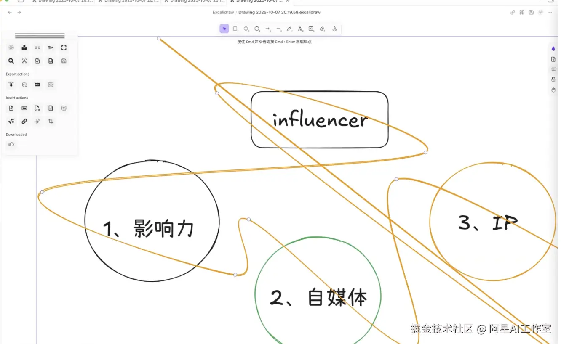Screen dimensions: 561x344
Task: Select the freehand Pencil tool
Action: (x=289, y=29)
